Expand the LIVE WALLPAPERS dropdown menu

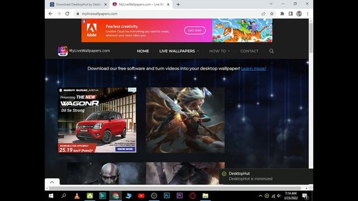coord(179,51)
